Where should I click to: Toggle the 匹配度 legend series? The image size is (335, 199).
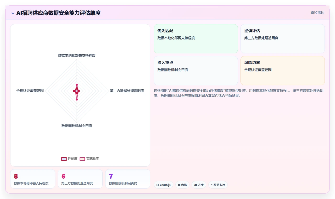click(x=69, y=159)
